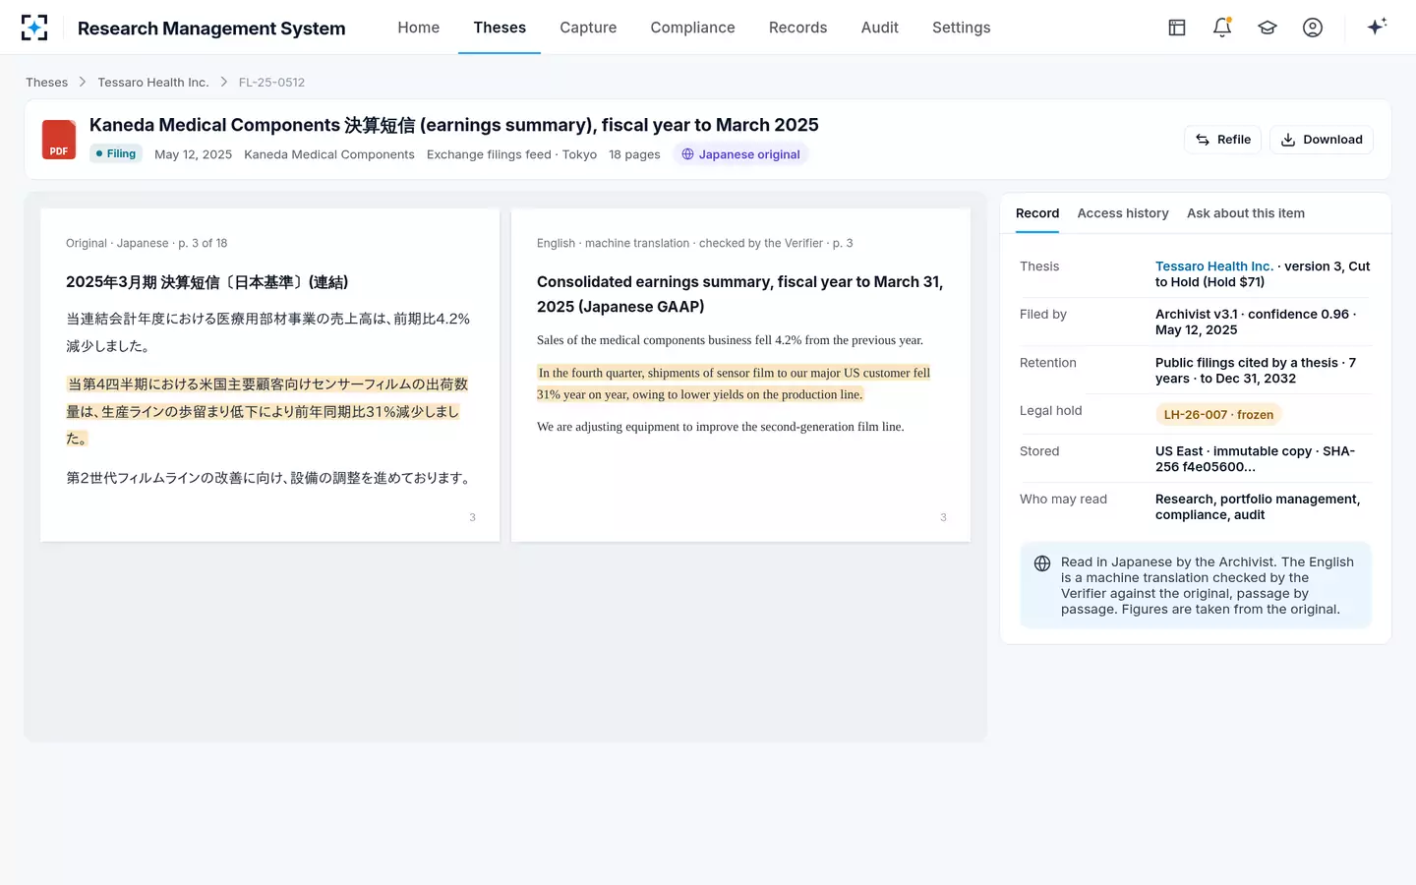The image size is (1416, 885).
Task: Open the user account profile icon
Action: coord(1313,28)
